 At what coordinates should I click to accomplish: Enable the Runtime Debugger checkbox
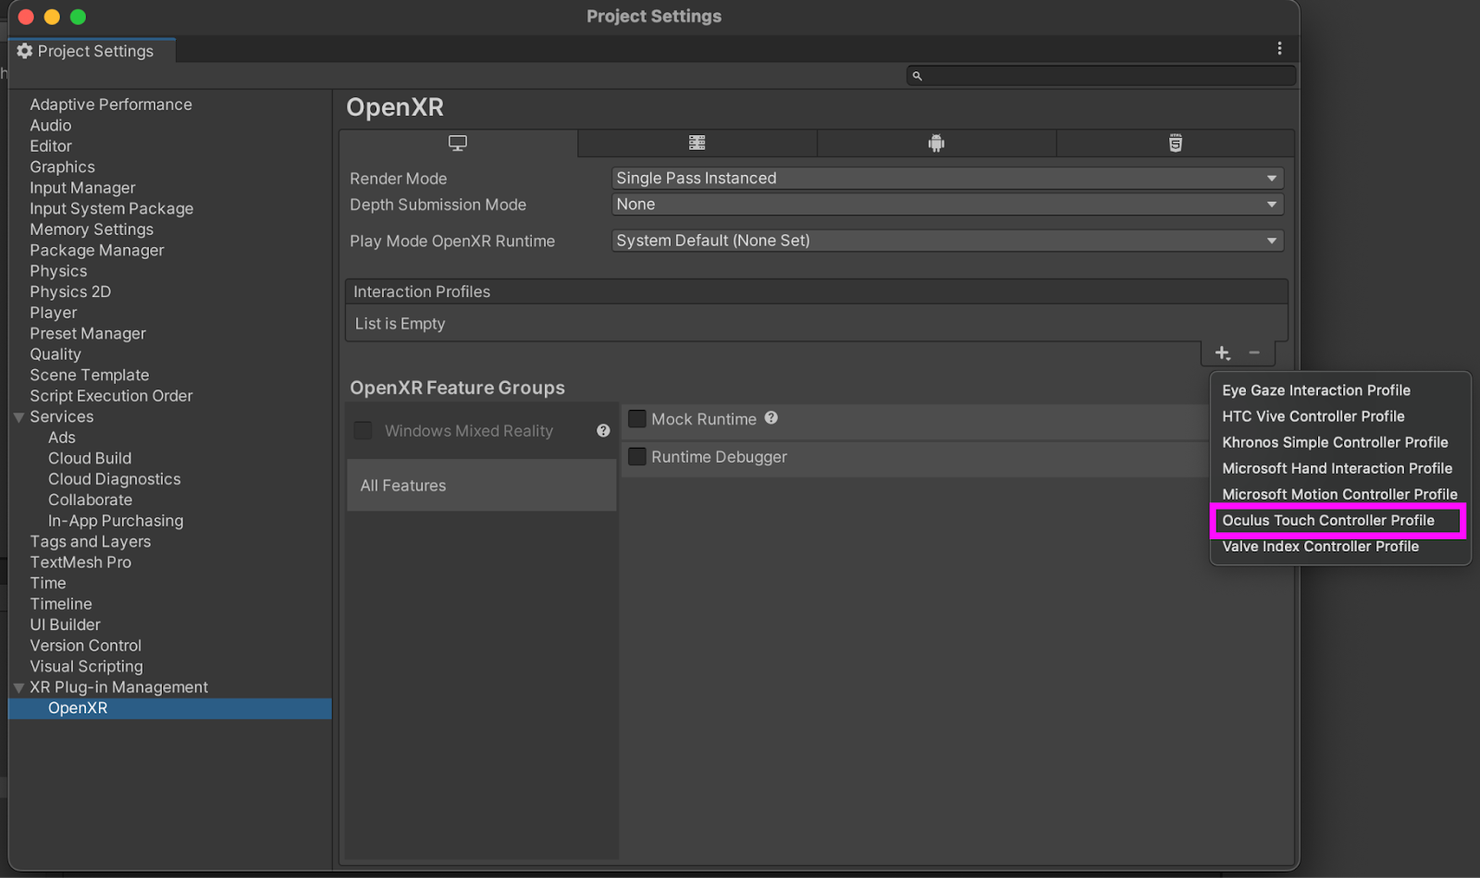[637, 456]
